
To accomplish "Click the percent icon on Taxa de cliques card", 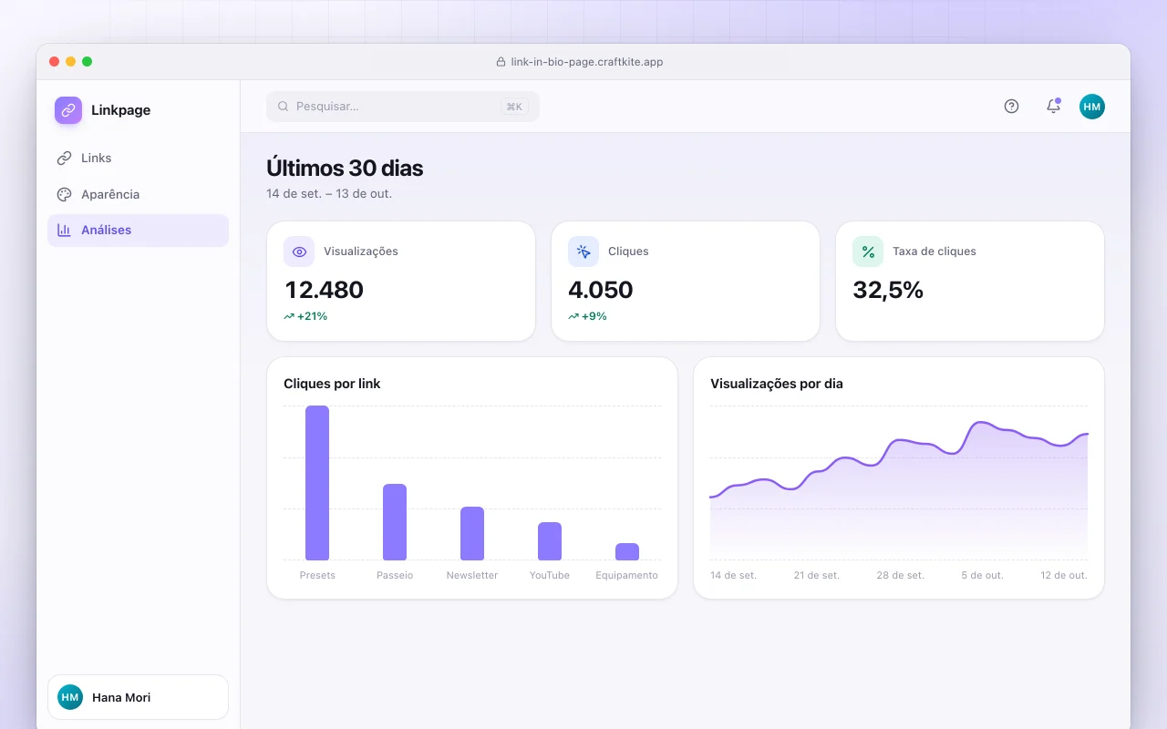I will point(868,252).
